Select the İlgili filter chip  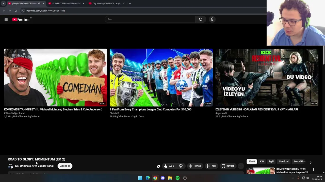click(x=271, y=162)
